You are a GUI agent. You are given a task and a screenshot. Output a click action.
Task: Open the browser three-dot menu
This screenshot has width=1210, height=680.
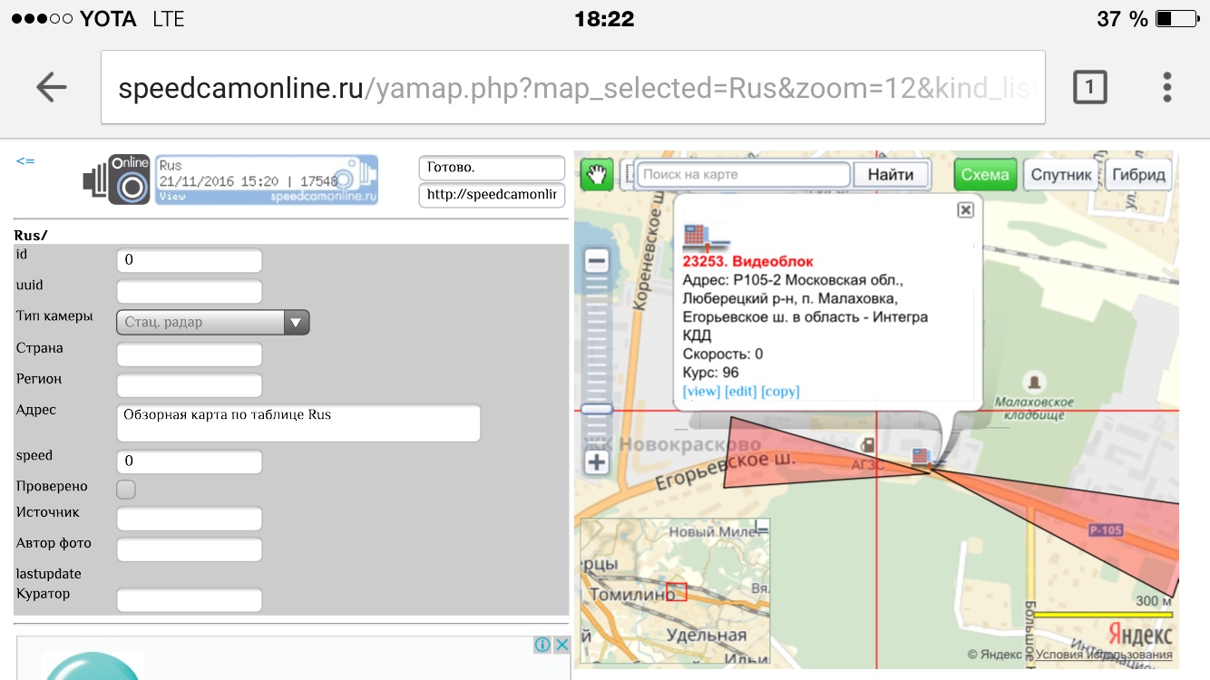click(x=1167, y=87)
